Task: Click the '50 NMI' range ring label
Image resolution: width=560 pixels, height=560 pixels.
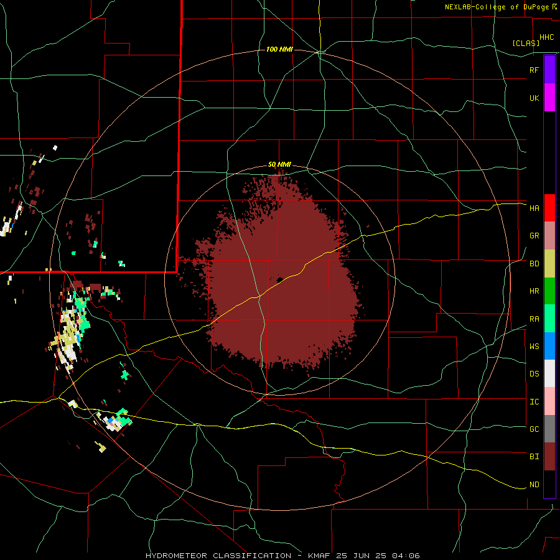Action: click(x=279, y=165)
